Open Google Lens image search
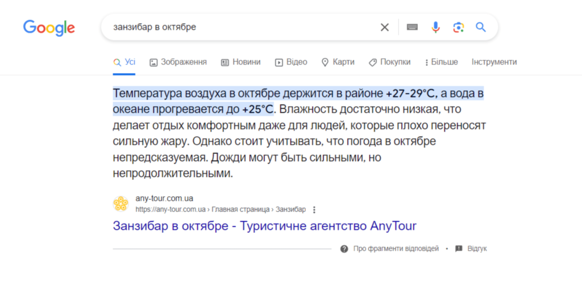This screenshot has height=282, width=582. [x=459, y=27]
